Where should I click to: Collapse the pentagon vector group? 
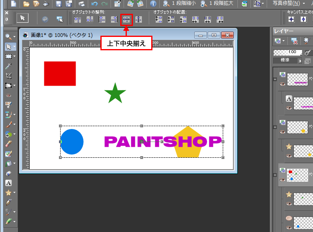point(275,127)
